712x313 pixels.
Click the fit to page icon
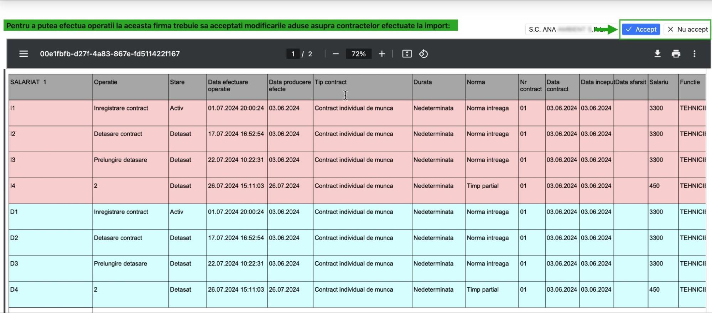(x=407, y=54)
